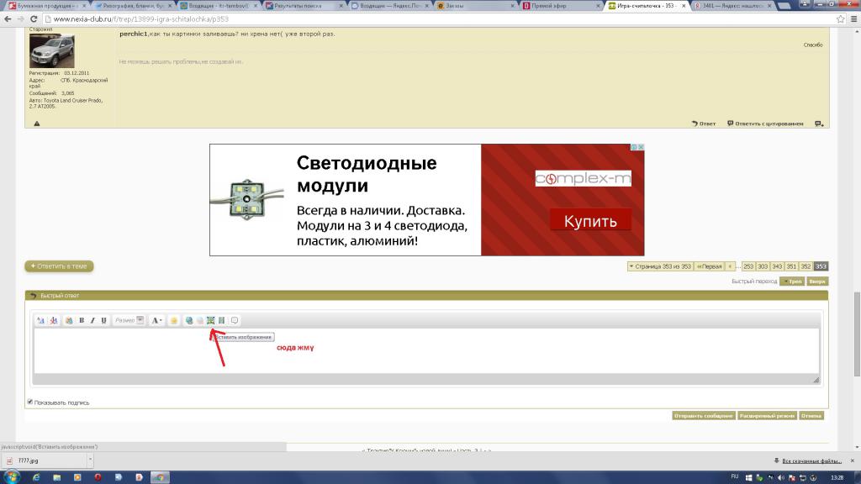The width and height of the screenshot is (861, 484).
Task: Click the 'Расширенный режим' button
Action: [x=767, y=415]
